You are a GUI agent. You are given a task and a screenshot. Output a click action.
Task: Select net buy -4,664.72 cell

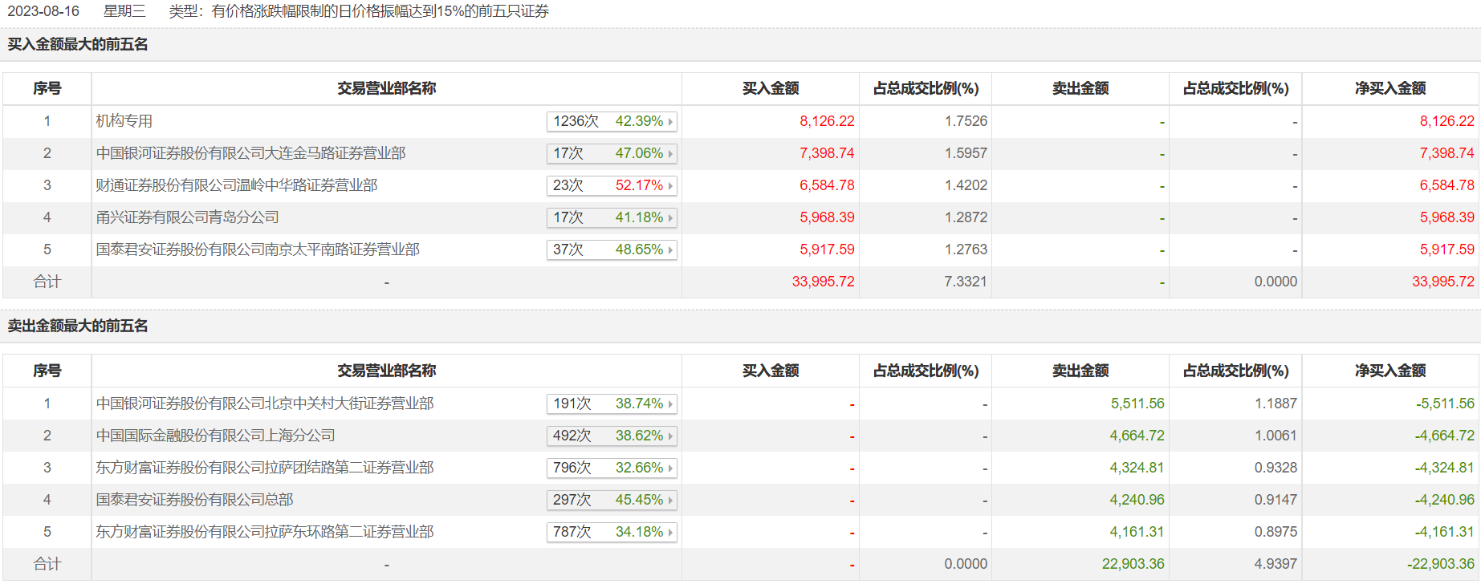[1444, 436]
